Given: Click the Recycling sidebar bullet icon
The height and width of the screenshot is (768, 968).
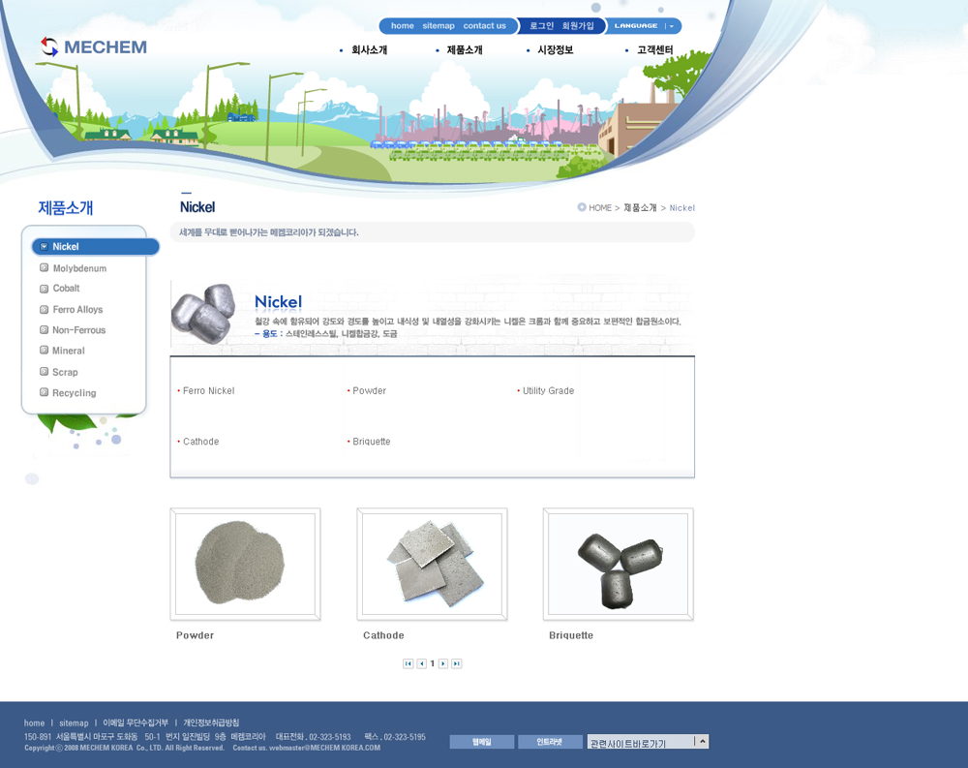Looking at the screenshot, I should pyautogui.click(x=44, y=393).
